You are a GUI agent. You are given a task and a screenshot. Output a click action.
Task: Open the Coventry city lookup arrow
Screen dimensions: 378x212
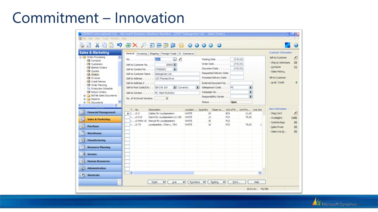click(x=197, y=88)
